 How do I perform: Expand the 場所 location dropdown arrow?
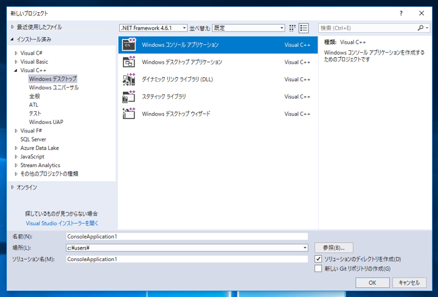point(305,248)
